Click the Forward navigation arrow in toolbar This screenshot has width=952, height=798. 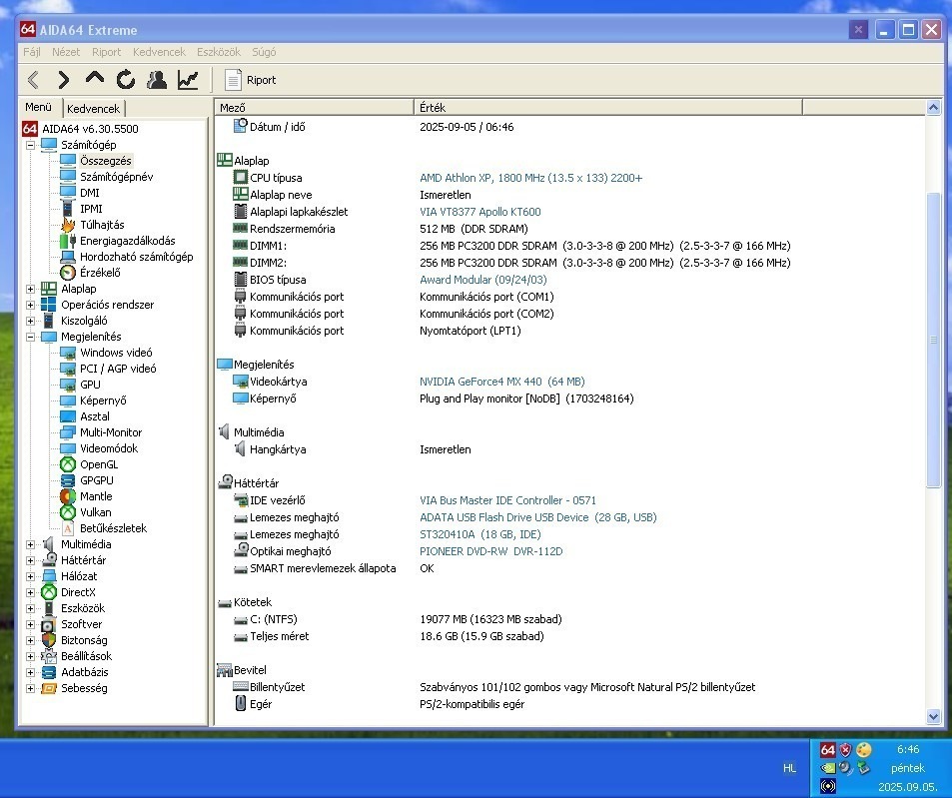pyautogui.click(x=64, y=80)
